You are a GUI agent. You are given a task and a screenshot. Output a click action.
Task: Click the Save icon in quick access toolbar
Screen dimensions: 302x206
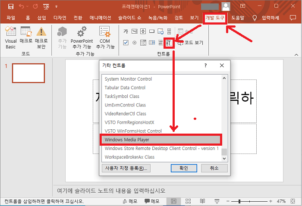point(11,6)
